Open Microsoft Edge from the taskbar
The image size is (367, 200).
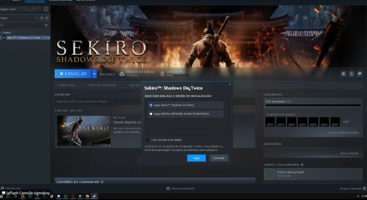point(30,196)
